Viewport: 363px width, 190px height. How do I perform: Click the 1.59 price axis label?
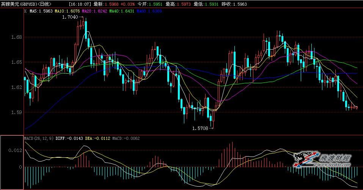[16, 112]
